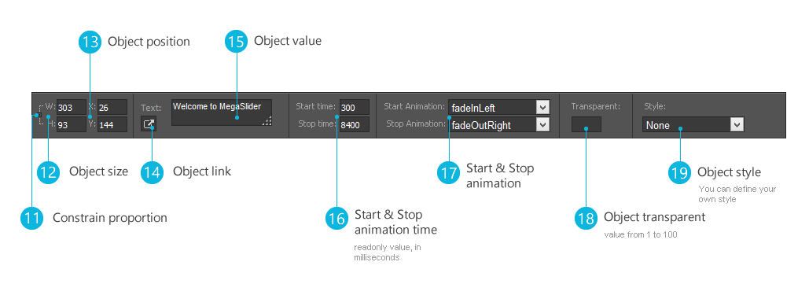Click the Welcome to MegaSlider text area
Screen dimensions: 809x295
(222, 112)
